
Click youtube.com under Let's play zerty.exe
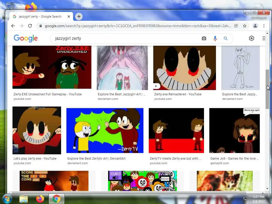pyautogui.click(x=22, y=163)
